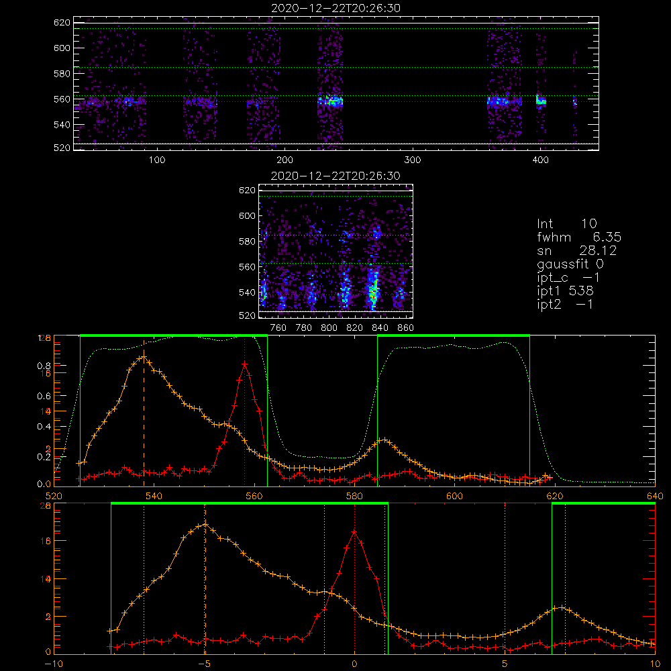This screenshot has width=671, height=671.
Task: Click the red curve peak in third plot
Action: 244,364
